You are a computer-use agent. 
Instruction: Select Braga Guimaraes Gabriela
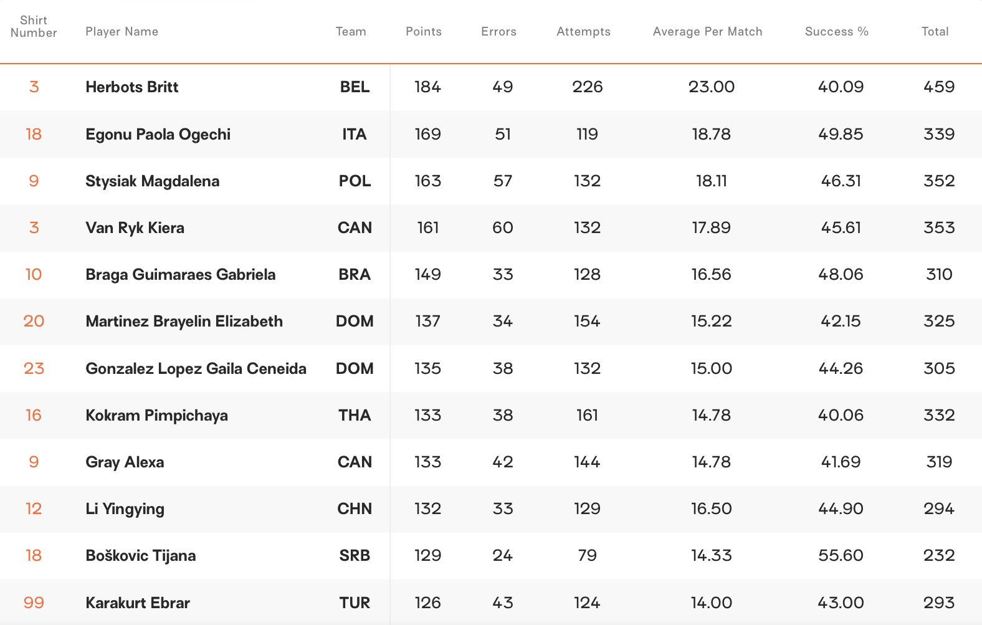click(180, 275)
